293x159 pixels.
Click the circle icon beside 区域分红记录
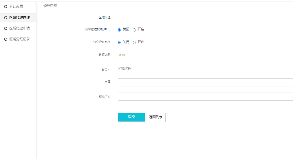pos(6,39)
